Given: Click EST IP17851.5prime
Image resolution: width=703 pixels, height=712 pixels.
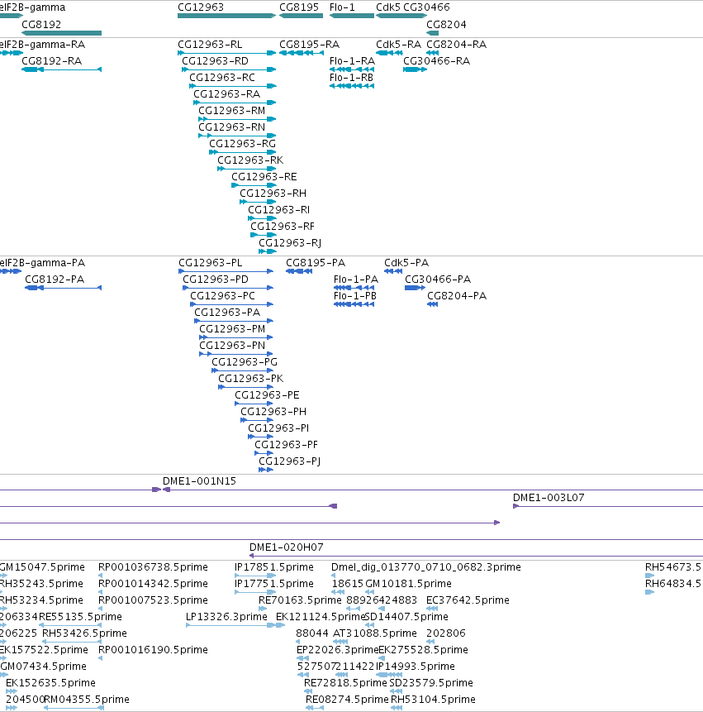Looking at the screenshot, I should pyautogui.click(x=255, y=576).
